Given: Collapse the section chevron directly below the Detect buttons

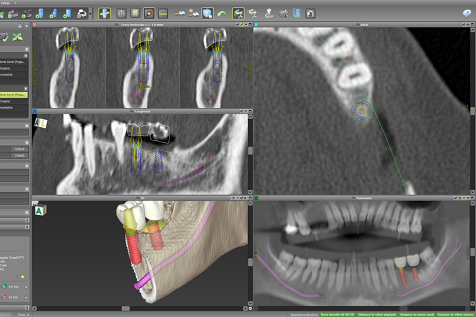Looking at the screenshot, I should coord(27,166).
